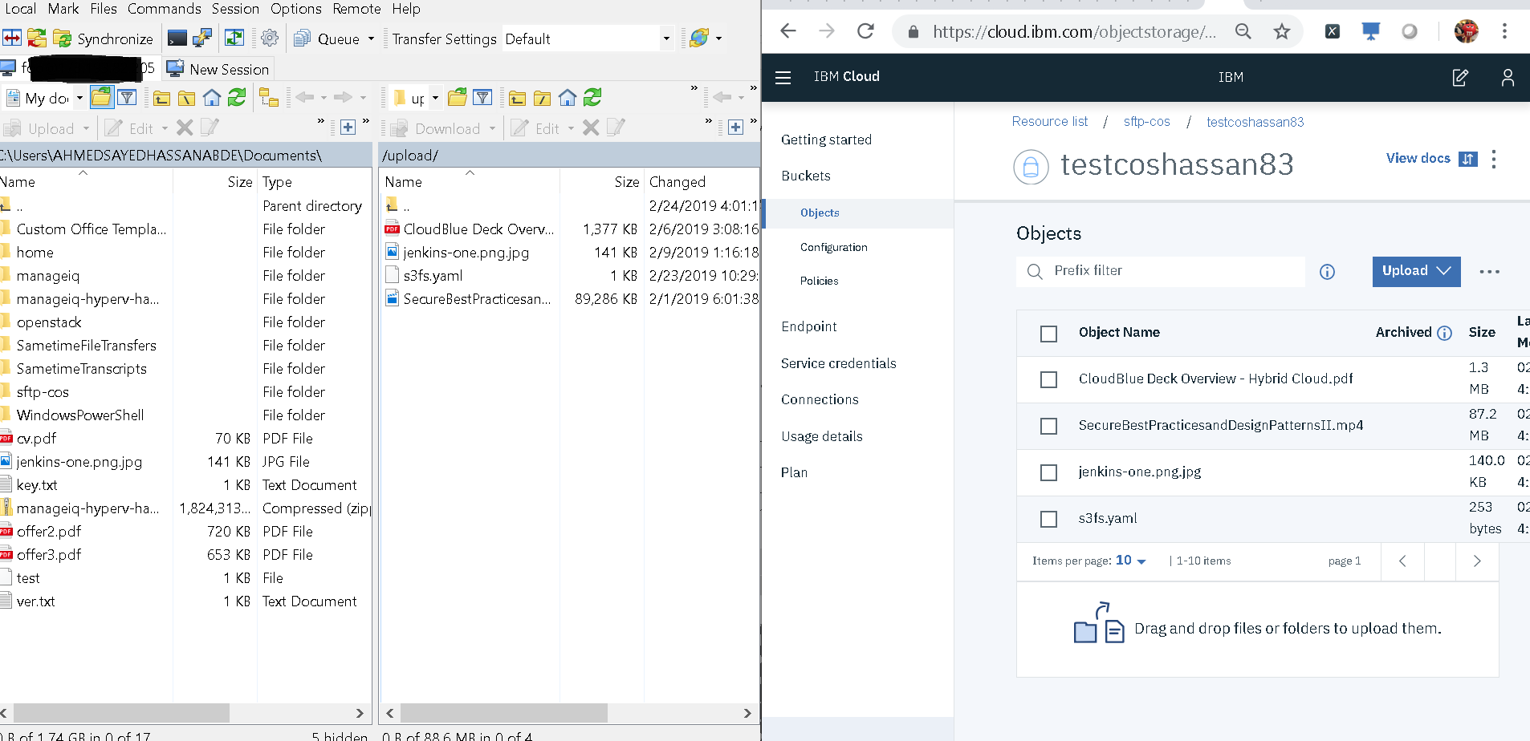Refresh the remote panel
This screenshot has height=741, width=1530.
[x=592, y=98]
